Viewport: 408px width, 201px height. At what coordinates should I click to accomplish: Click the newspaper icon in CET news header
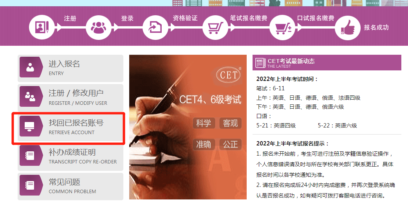[260, 63]
